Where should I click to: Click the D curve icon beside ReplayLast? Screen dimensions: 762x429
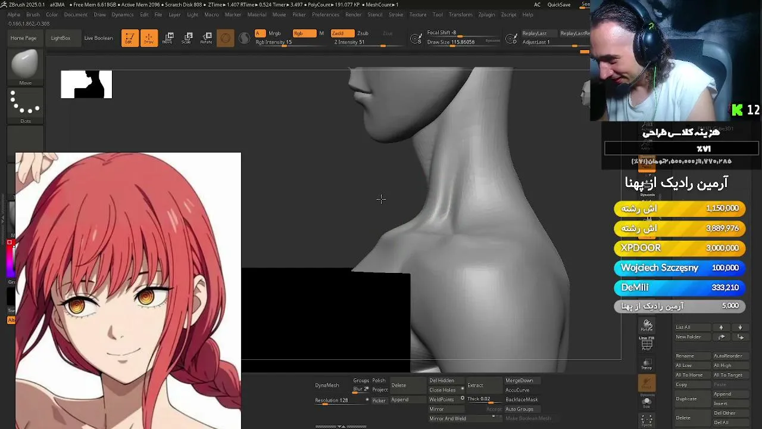(x=511, y=39)
